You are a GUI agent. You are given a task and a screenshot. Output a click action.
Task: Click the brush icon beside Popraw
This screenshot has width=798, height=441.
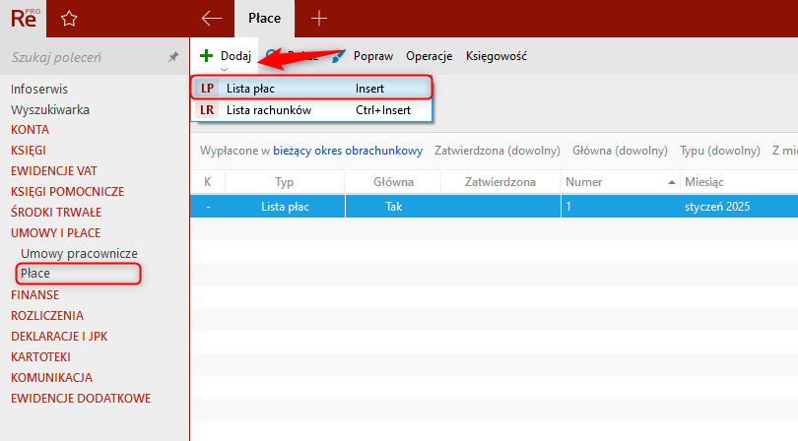338,56
